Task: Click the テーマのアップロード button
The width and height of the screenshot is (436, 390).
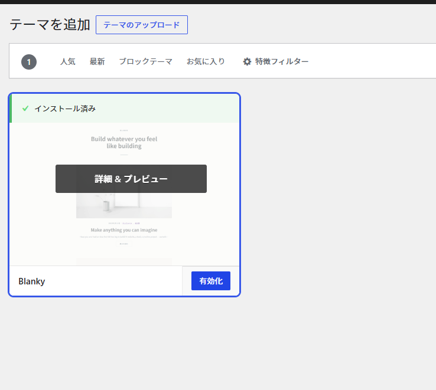Action: tap(141, 25)
